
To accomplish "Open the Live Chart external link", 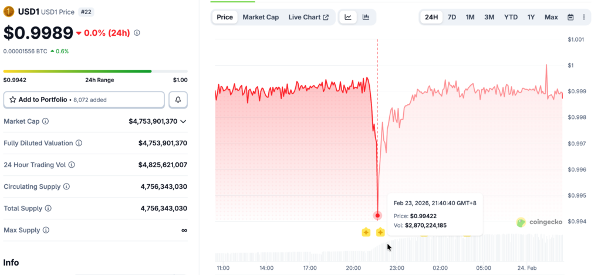I will pos(309,17).
